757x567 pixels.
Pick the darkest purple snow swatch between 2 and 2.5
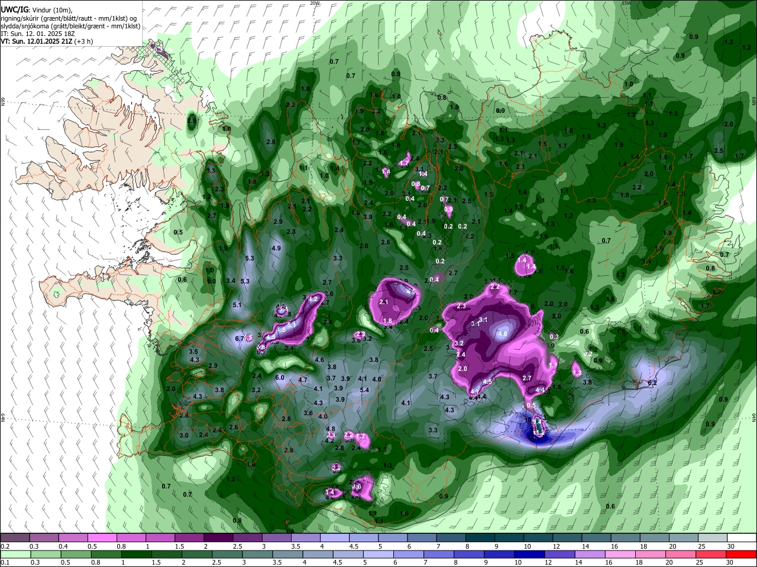[218, 538]
